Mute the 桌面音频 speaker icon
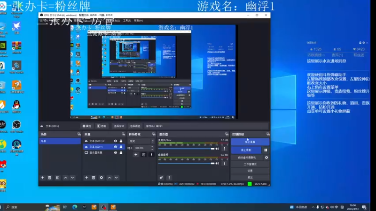Viewport: 376px width, 211px height. coord(217,163)
